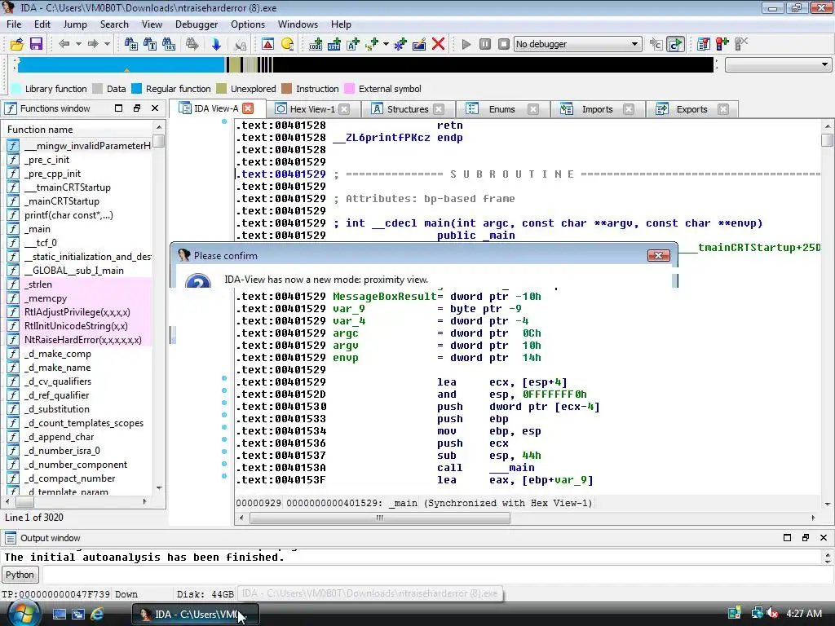This screenshot has width=835, height=626.
Task: Open the No debugger dropdown
Action: click(577, 44)
